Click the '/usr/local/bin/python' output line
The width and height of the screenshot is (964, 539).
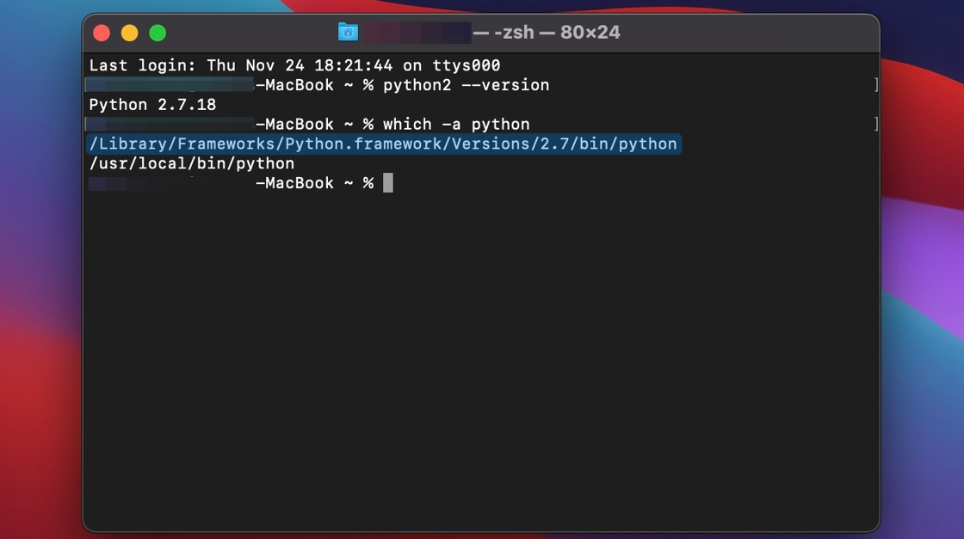pos(192,163)
